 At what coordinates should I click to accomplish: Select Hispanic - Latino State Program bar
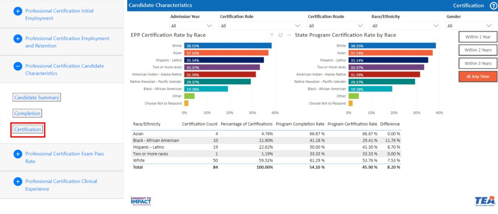coord(388,60)
